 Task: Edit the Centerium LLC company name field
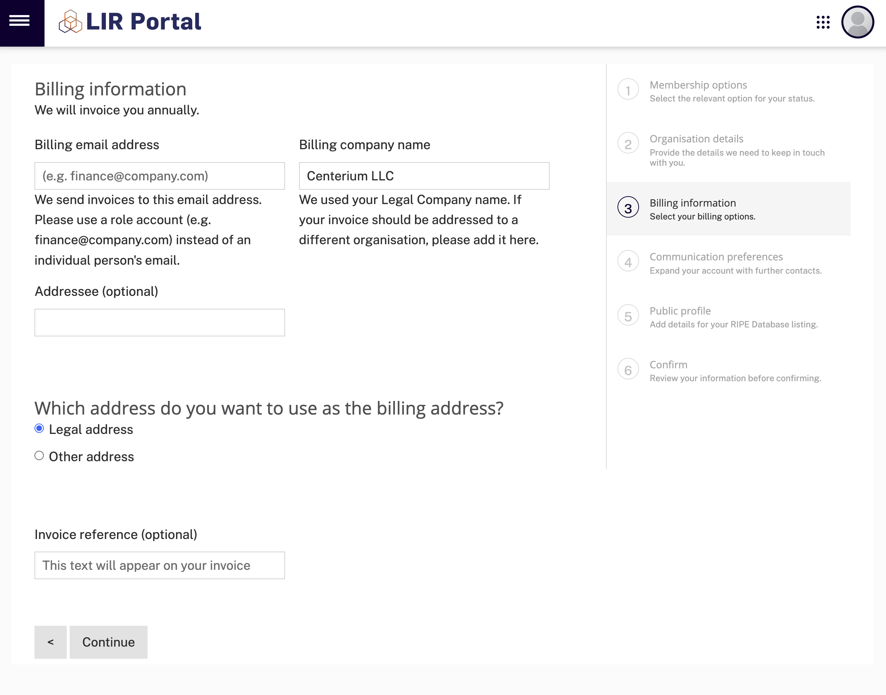click(x=424, y=176)
